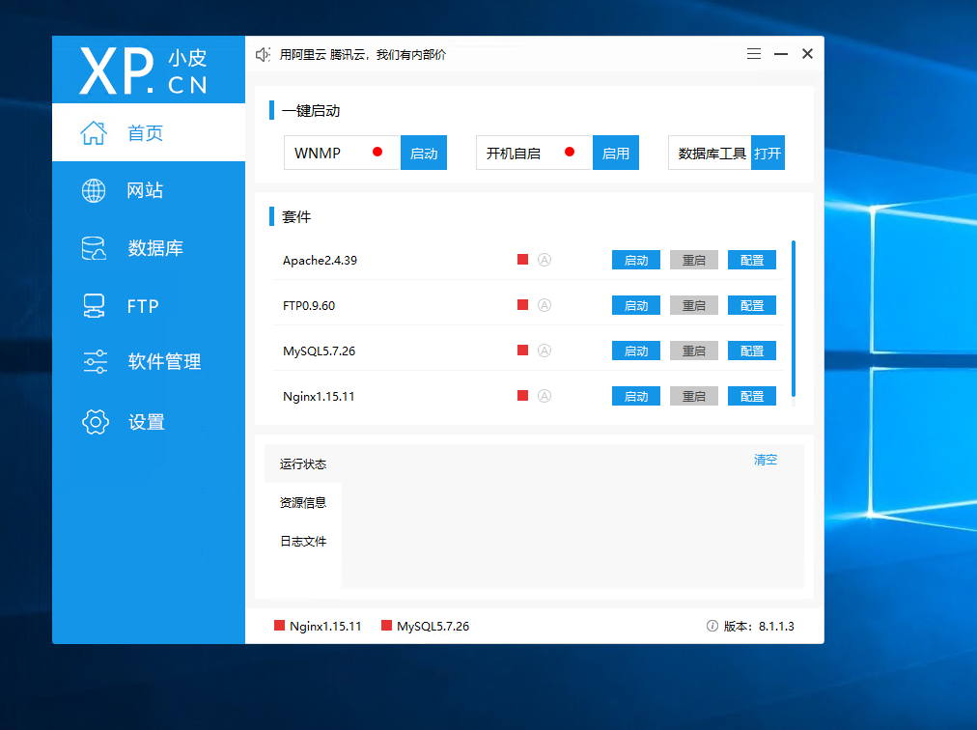Open the 数据库 database panel
Image resolution: width=977 pixels, height=730 pixels.
click(144, 248)
